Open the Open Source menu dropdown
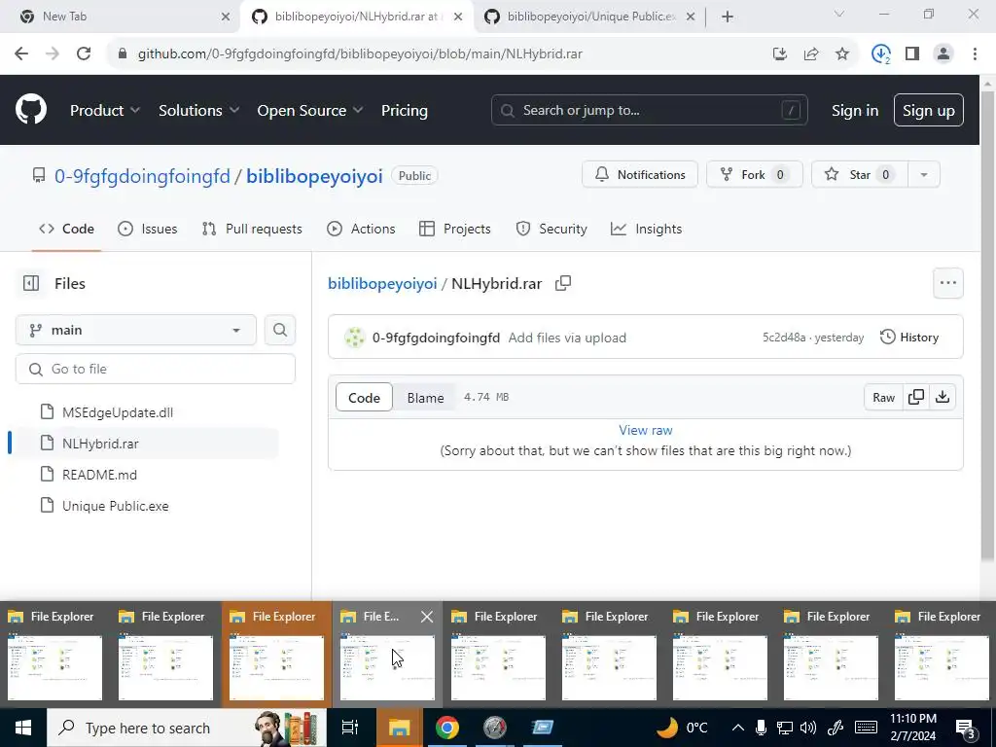Viewport: 996px width, 747px height. pos(310,111)
